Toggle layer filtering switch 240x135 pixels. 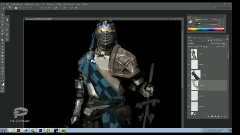(x=227, y=40)
